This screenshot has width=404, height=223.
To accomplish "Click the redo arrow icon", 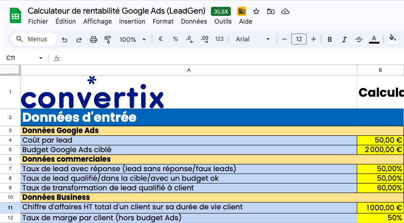I will coord(79,40).
